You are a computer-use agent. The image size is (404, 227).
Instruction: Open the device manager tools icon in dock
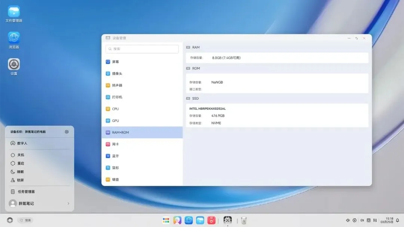click(227, 220)
